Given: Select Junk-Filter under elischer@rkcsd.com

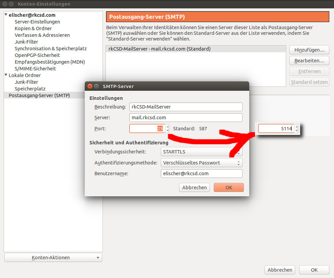Looking at the screenshot, I should pos(26,42).
